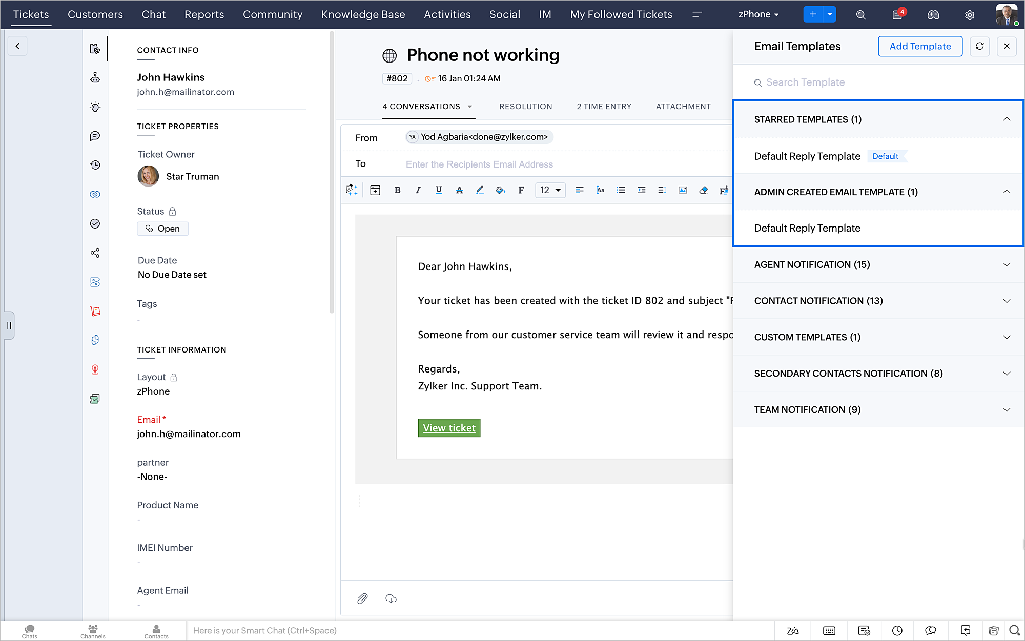Switch to the Resolution tab
The width and height of the screenshot is (1025, 641).
tap(525, 107)
